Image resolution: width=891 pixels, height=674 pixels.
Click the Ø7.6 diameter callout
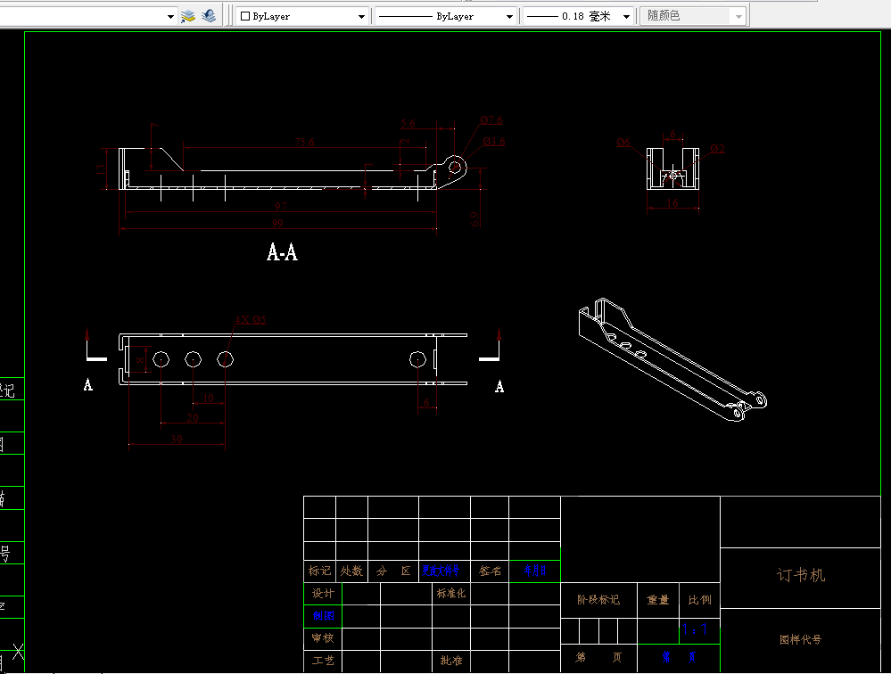[x=491, y=119]
